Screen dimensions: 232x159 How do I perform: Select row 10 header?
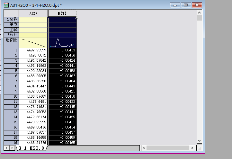click(x=11, y=96)
